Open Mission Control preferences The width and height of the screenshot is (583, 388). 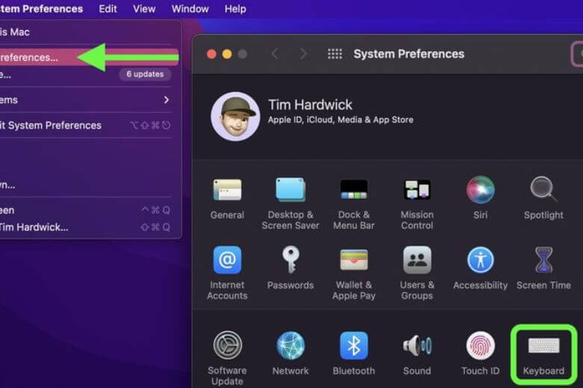coord(417,191)
